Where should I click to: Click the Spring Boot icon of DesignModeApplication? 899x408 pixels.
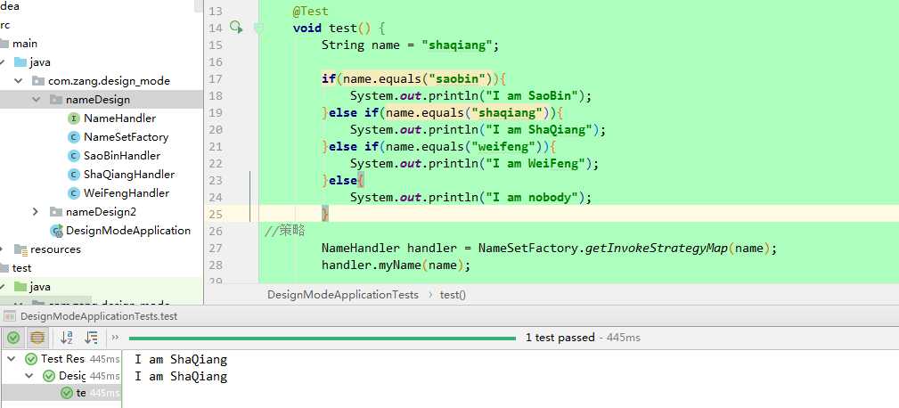point(57,231)
